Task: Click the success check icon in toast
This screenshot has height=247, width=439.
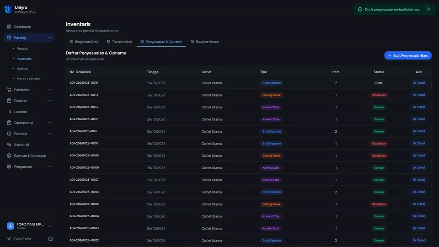Action: (x=360, y=10)
